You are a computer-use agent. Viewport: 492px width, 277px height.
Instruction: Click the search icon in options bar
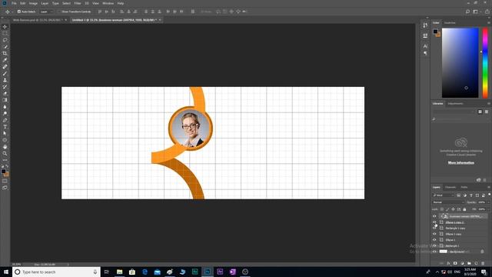pyautogui.click(x=467, y=12)
